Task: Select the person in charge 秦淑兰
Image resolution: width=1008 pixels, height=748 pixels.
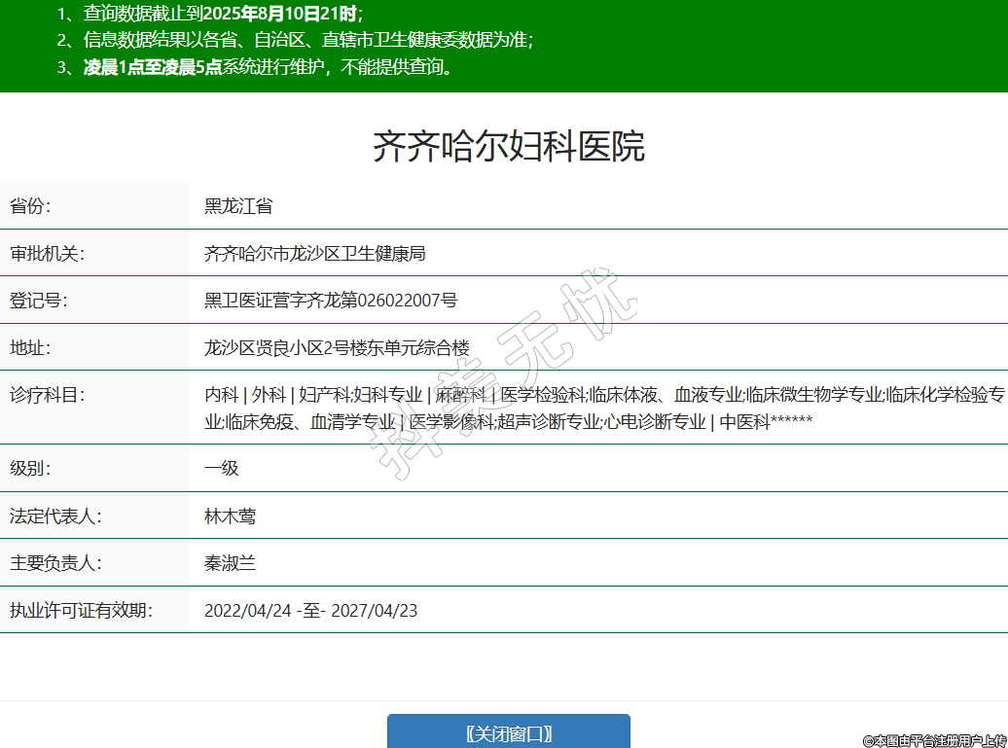Action: click(x=231, y=563)
